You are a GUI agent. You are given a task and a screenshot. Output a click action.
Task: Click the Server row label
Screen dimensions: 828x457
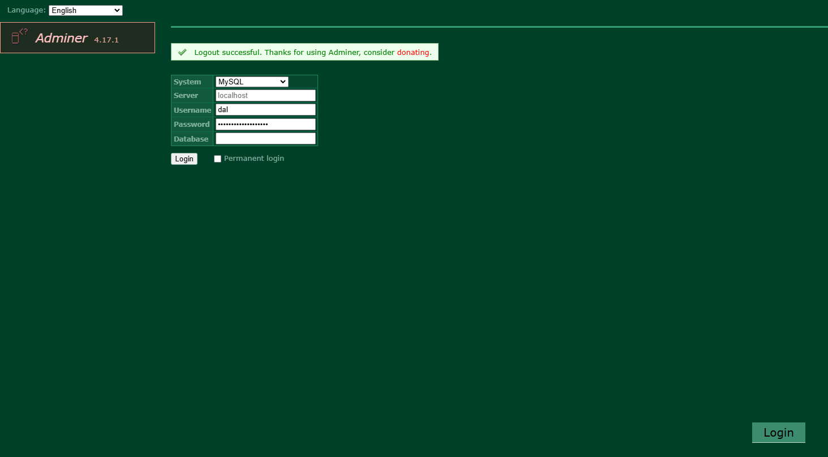pyautogui.click(x=186, y=96)
